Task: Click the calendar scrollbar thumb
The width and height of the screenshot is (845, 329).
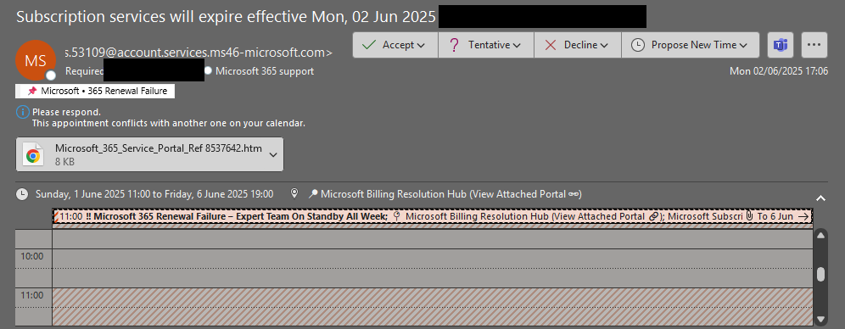Action: 820,275
